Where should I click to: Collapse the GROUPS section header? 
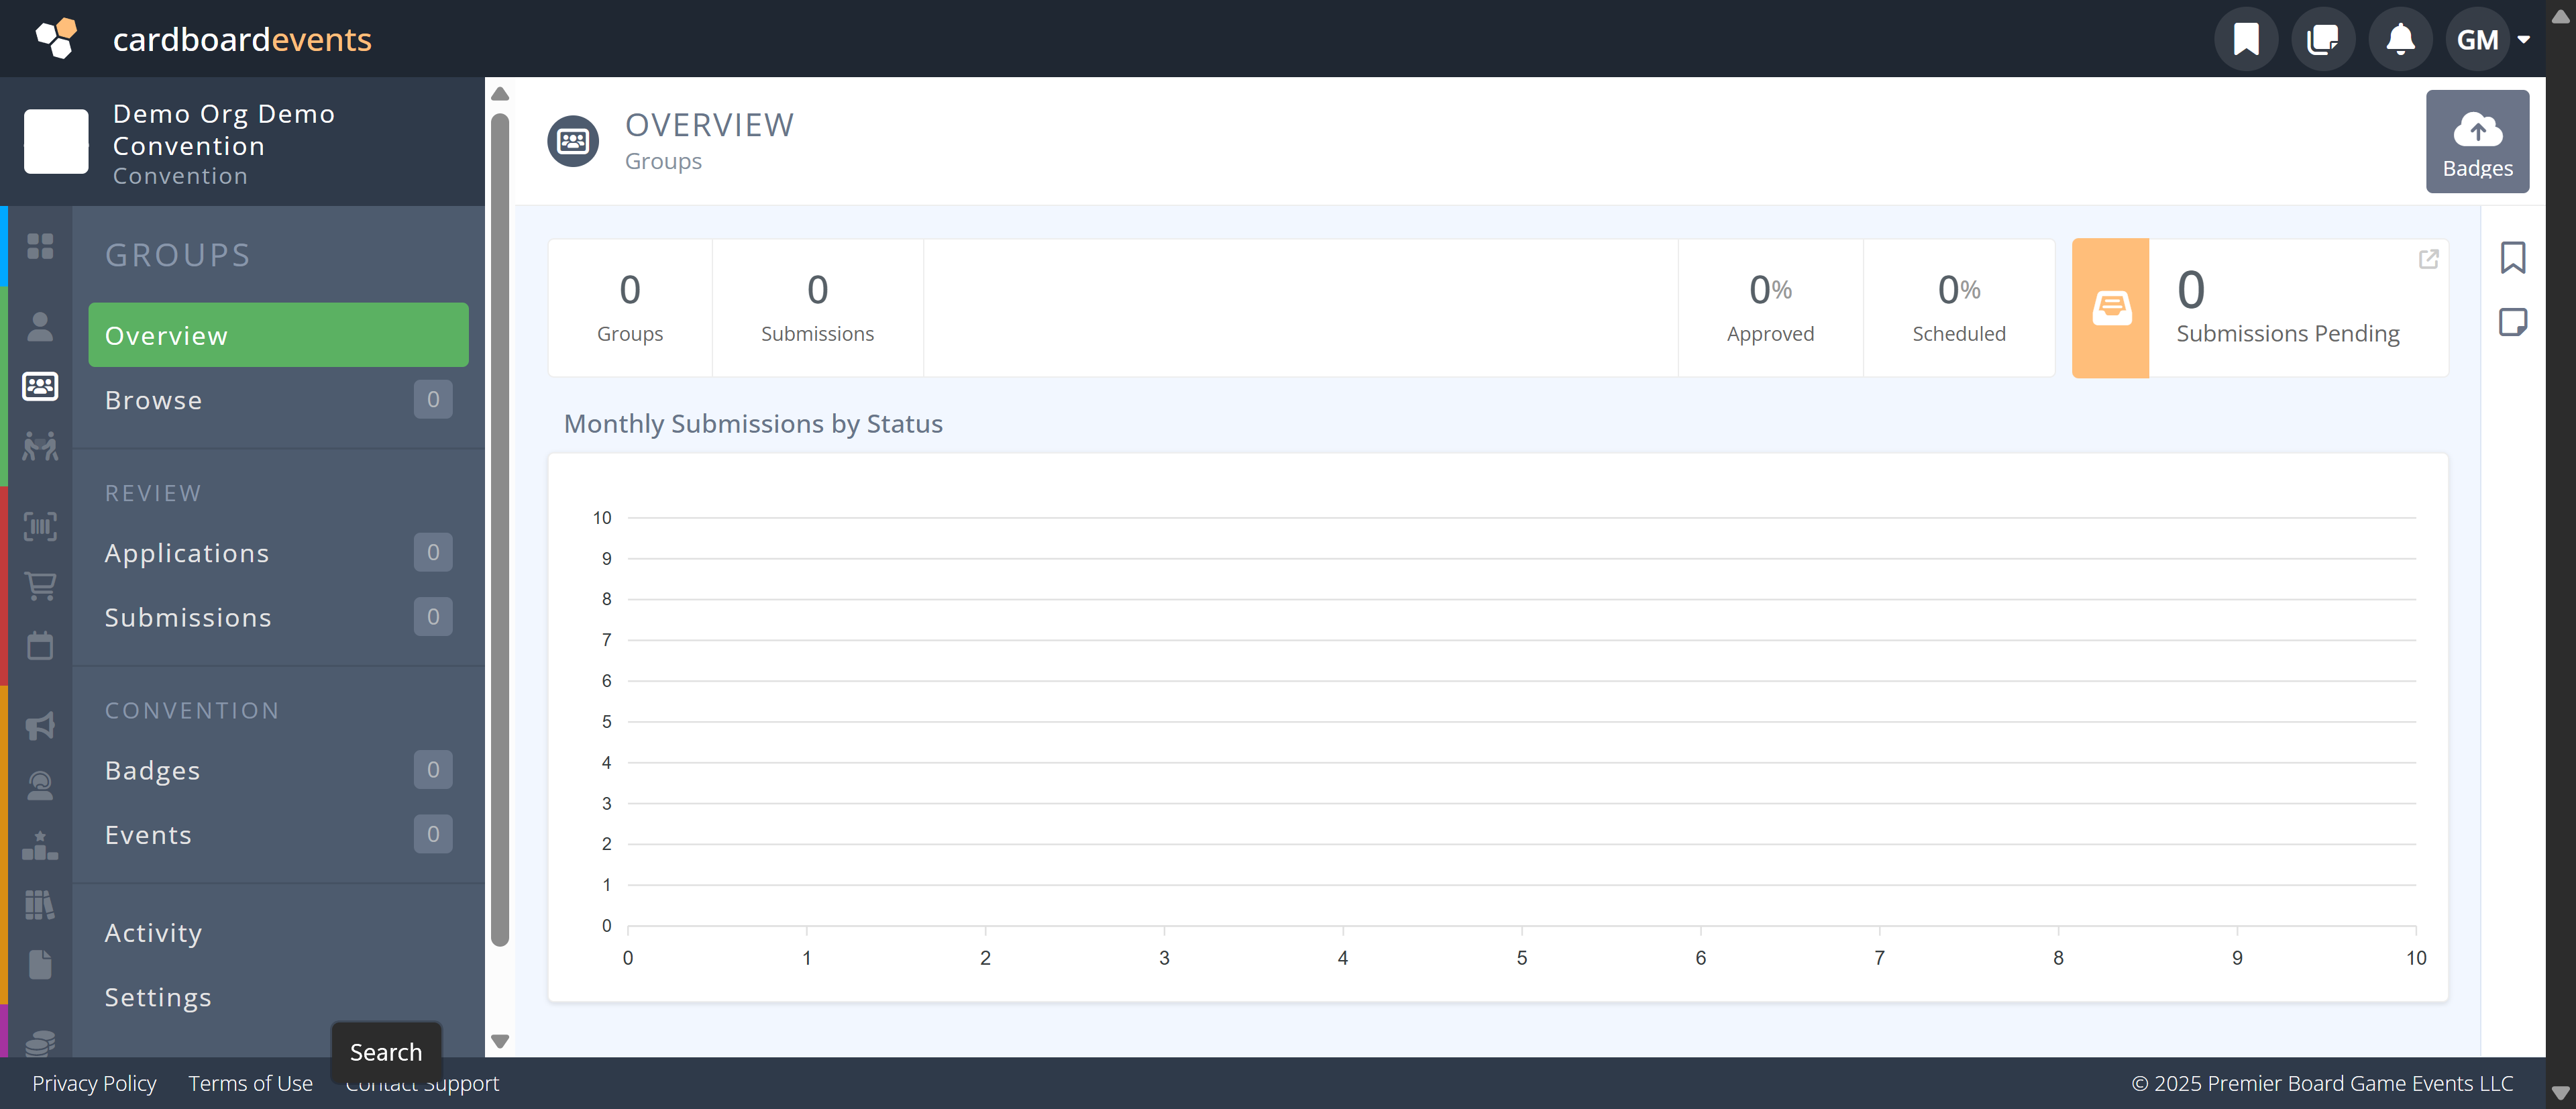point(177,254)
